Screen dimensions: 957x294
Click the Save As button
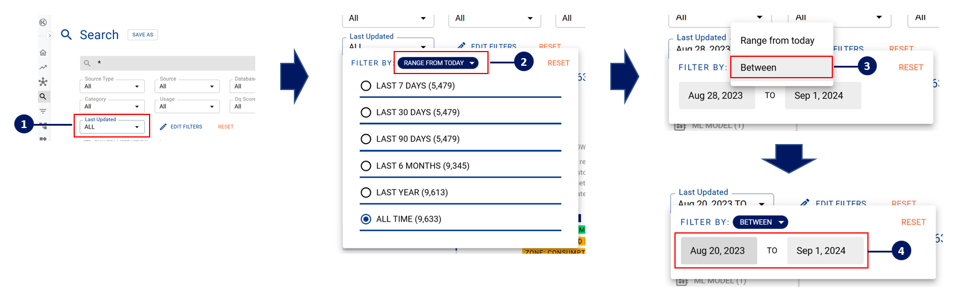coord(142,35)
